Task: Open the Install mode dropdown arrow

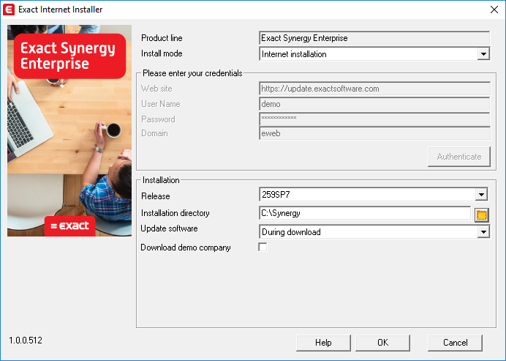Action: (483, 54)
